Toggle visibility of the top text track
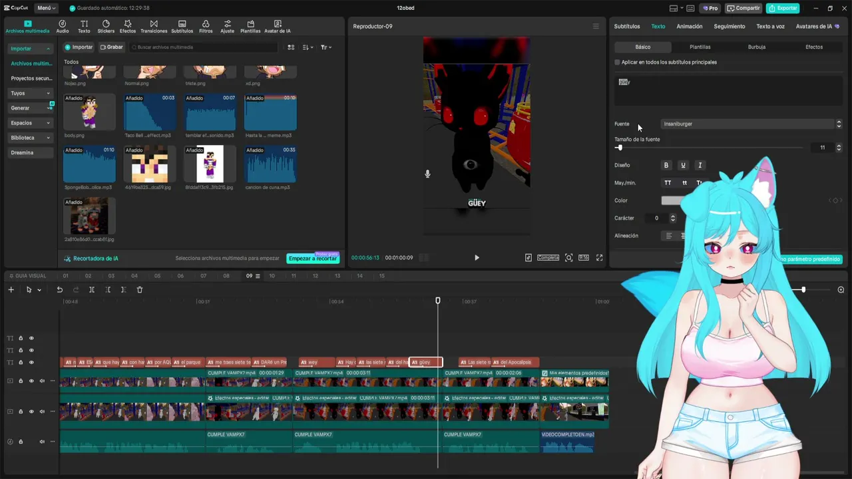This screenshot has width=852, height=479. pyautogui.click(x=31, y=338)
